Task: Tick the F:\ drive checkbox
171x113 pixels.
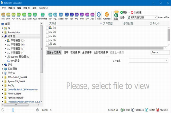Action: click(x=47, y=40)
